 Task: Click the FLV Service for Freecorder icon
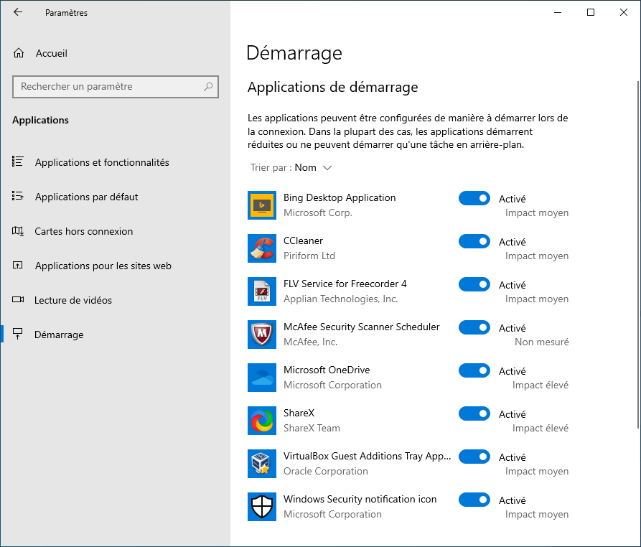pos(261,291)
